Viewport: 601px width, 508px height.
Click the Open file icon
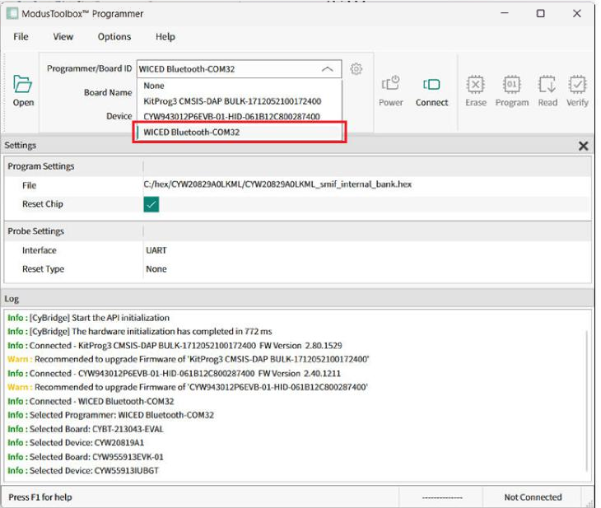pyautogui.click(x=23, y=91)
